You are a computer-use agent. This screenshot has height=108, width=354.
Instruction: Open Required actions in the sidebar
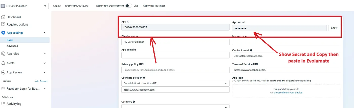[x=17, y=24]
